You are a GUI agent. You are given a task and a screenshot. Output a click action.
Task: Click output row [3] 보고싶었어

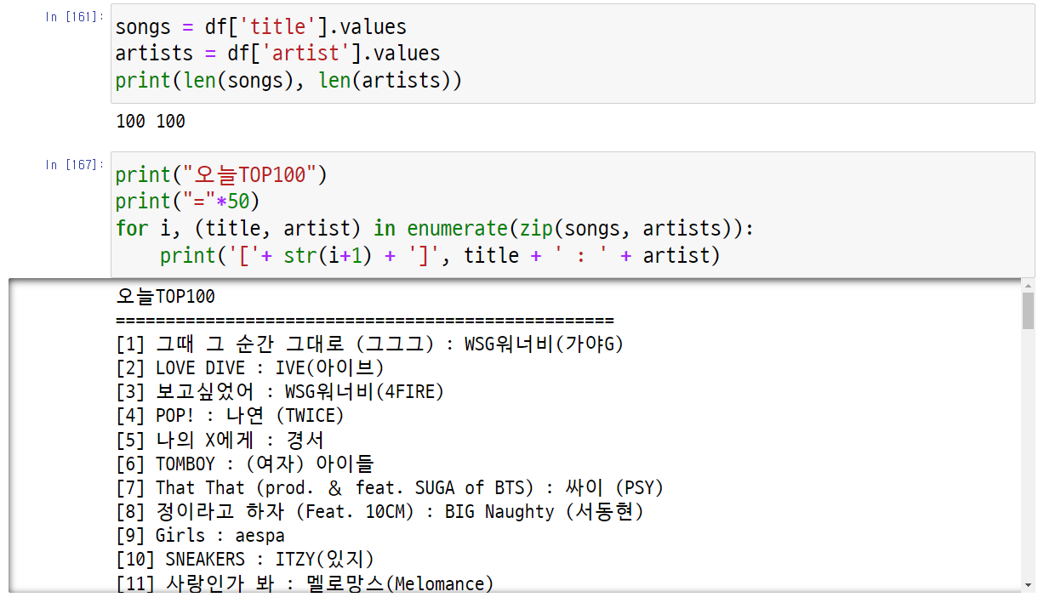coord(280,392)
